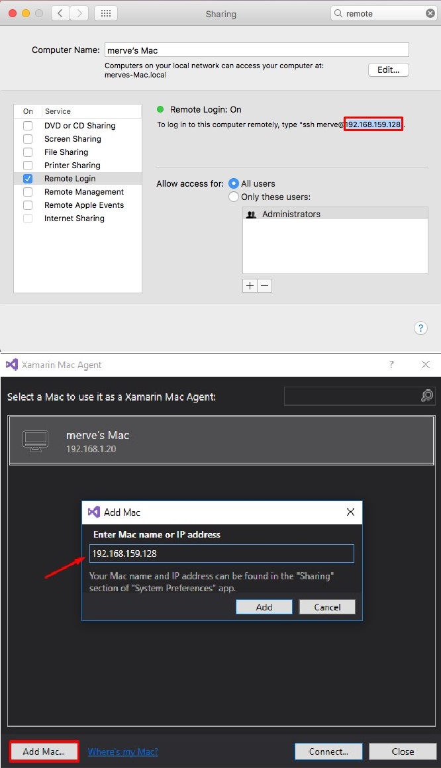This screenshot has width=441, height=768.
Task: Add a user with the plus button
Action: pyautogui.click(x=250, y=285)
